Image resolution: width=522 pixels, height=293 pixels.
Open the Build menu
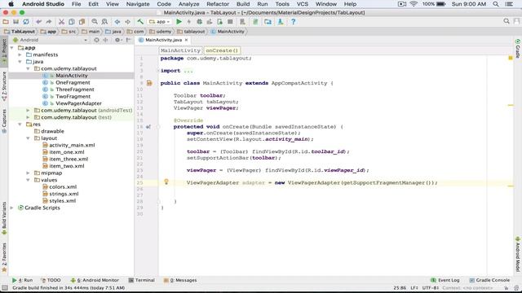(x=243, y=4)
